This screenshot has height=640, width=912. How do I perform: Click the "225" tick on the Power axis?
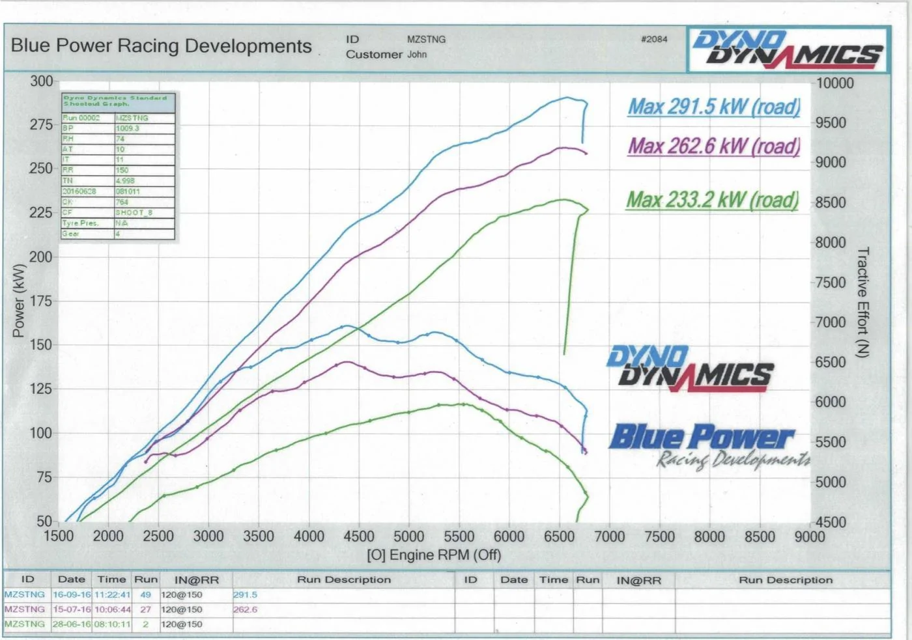click(41, 213)
